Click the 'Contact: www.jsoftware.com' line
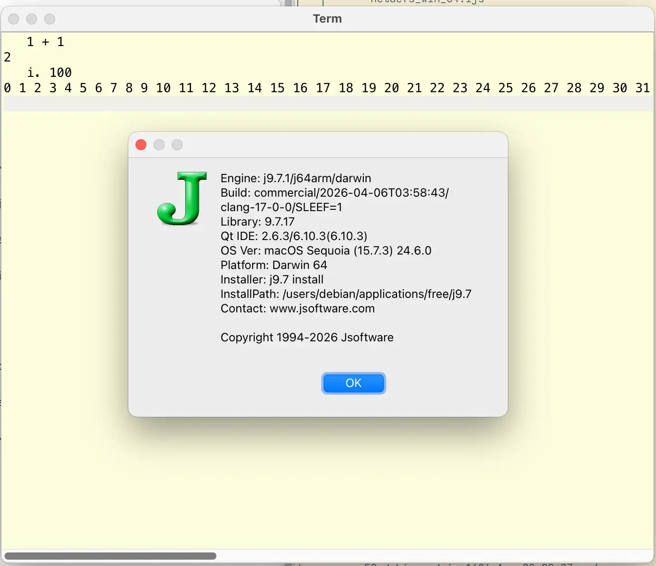 298,308
